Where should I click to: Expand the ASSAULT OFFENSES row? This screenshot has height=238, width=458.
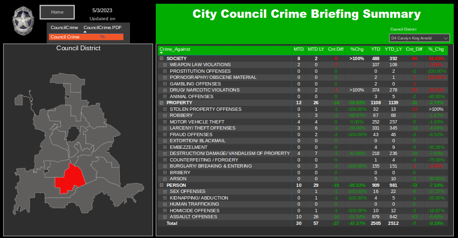165,217
